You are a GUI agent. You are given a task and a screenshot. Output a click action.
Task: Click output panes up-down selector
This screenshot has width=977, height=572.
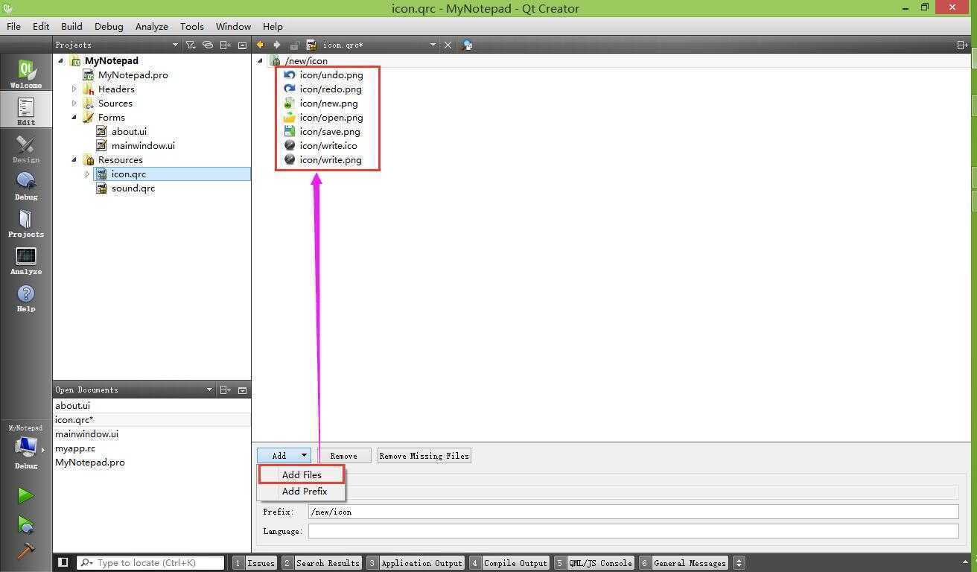(739, 563)
